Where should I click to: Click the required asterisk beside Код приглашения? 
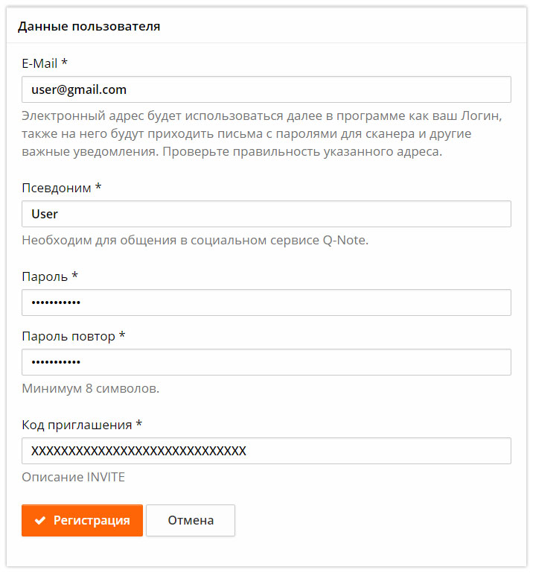pyautogui.click(x=138, y=425)
